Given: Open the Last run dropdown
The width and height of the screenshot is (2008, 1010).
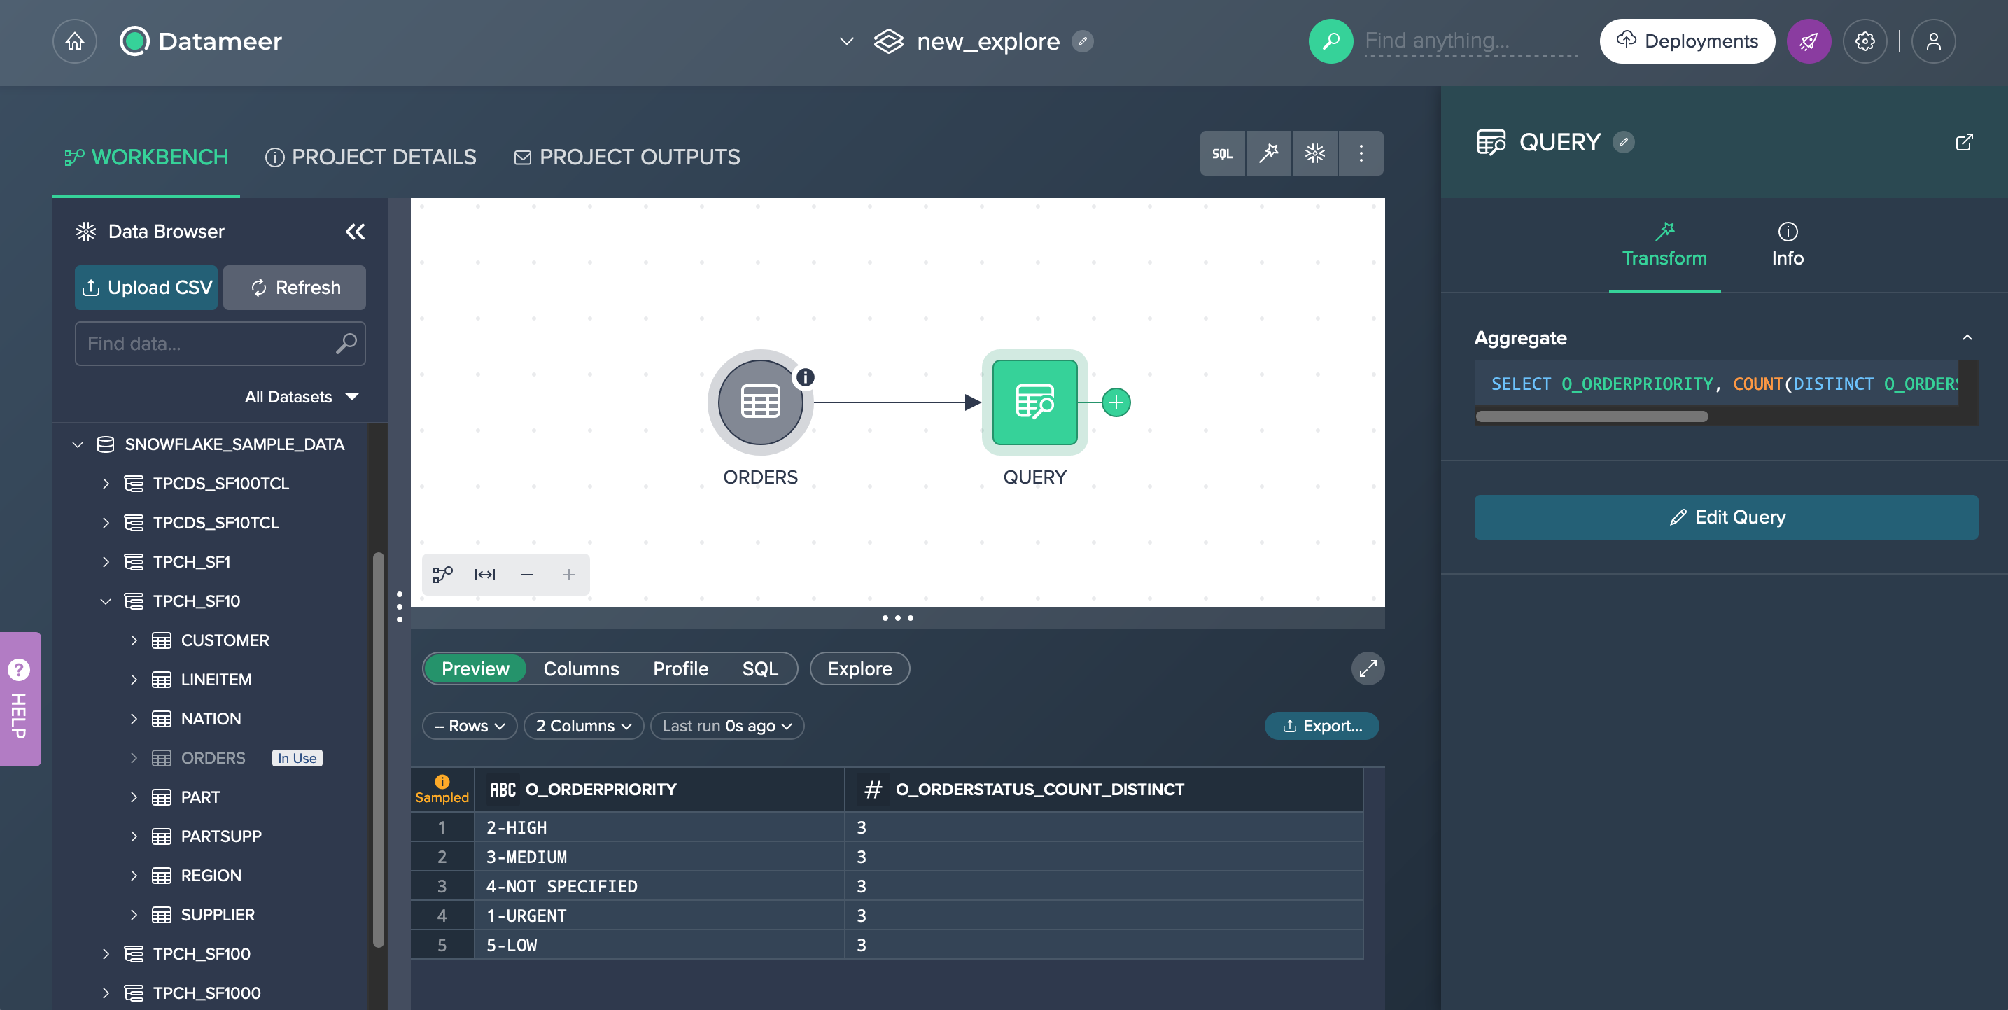Looking at the screenshot, I should coord(726,726).
